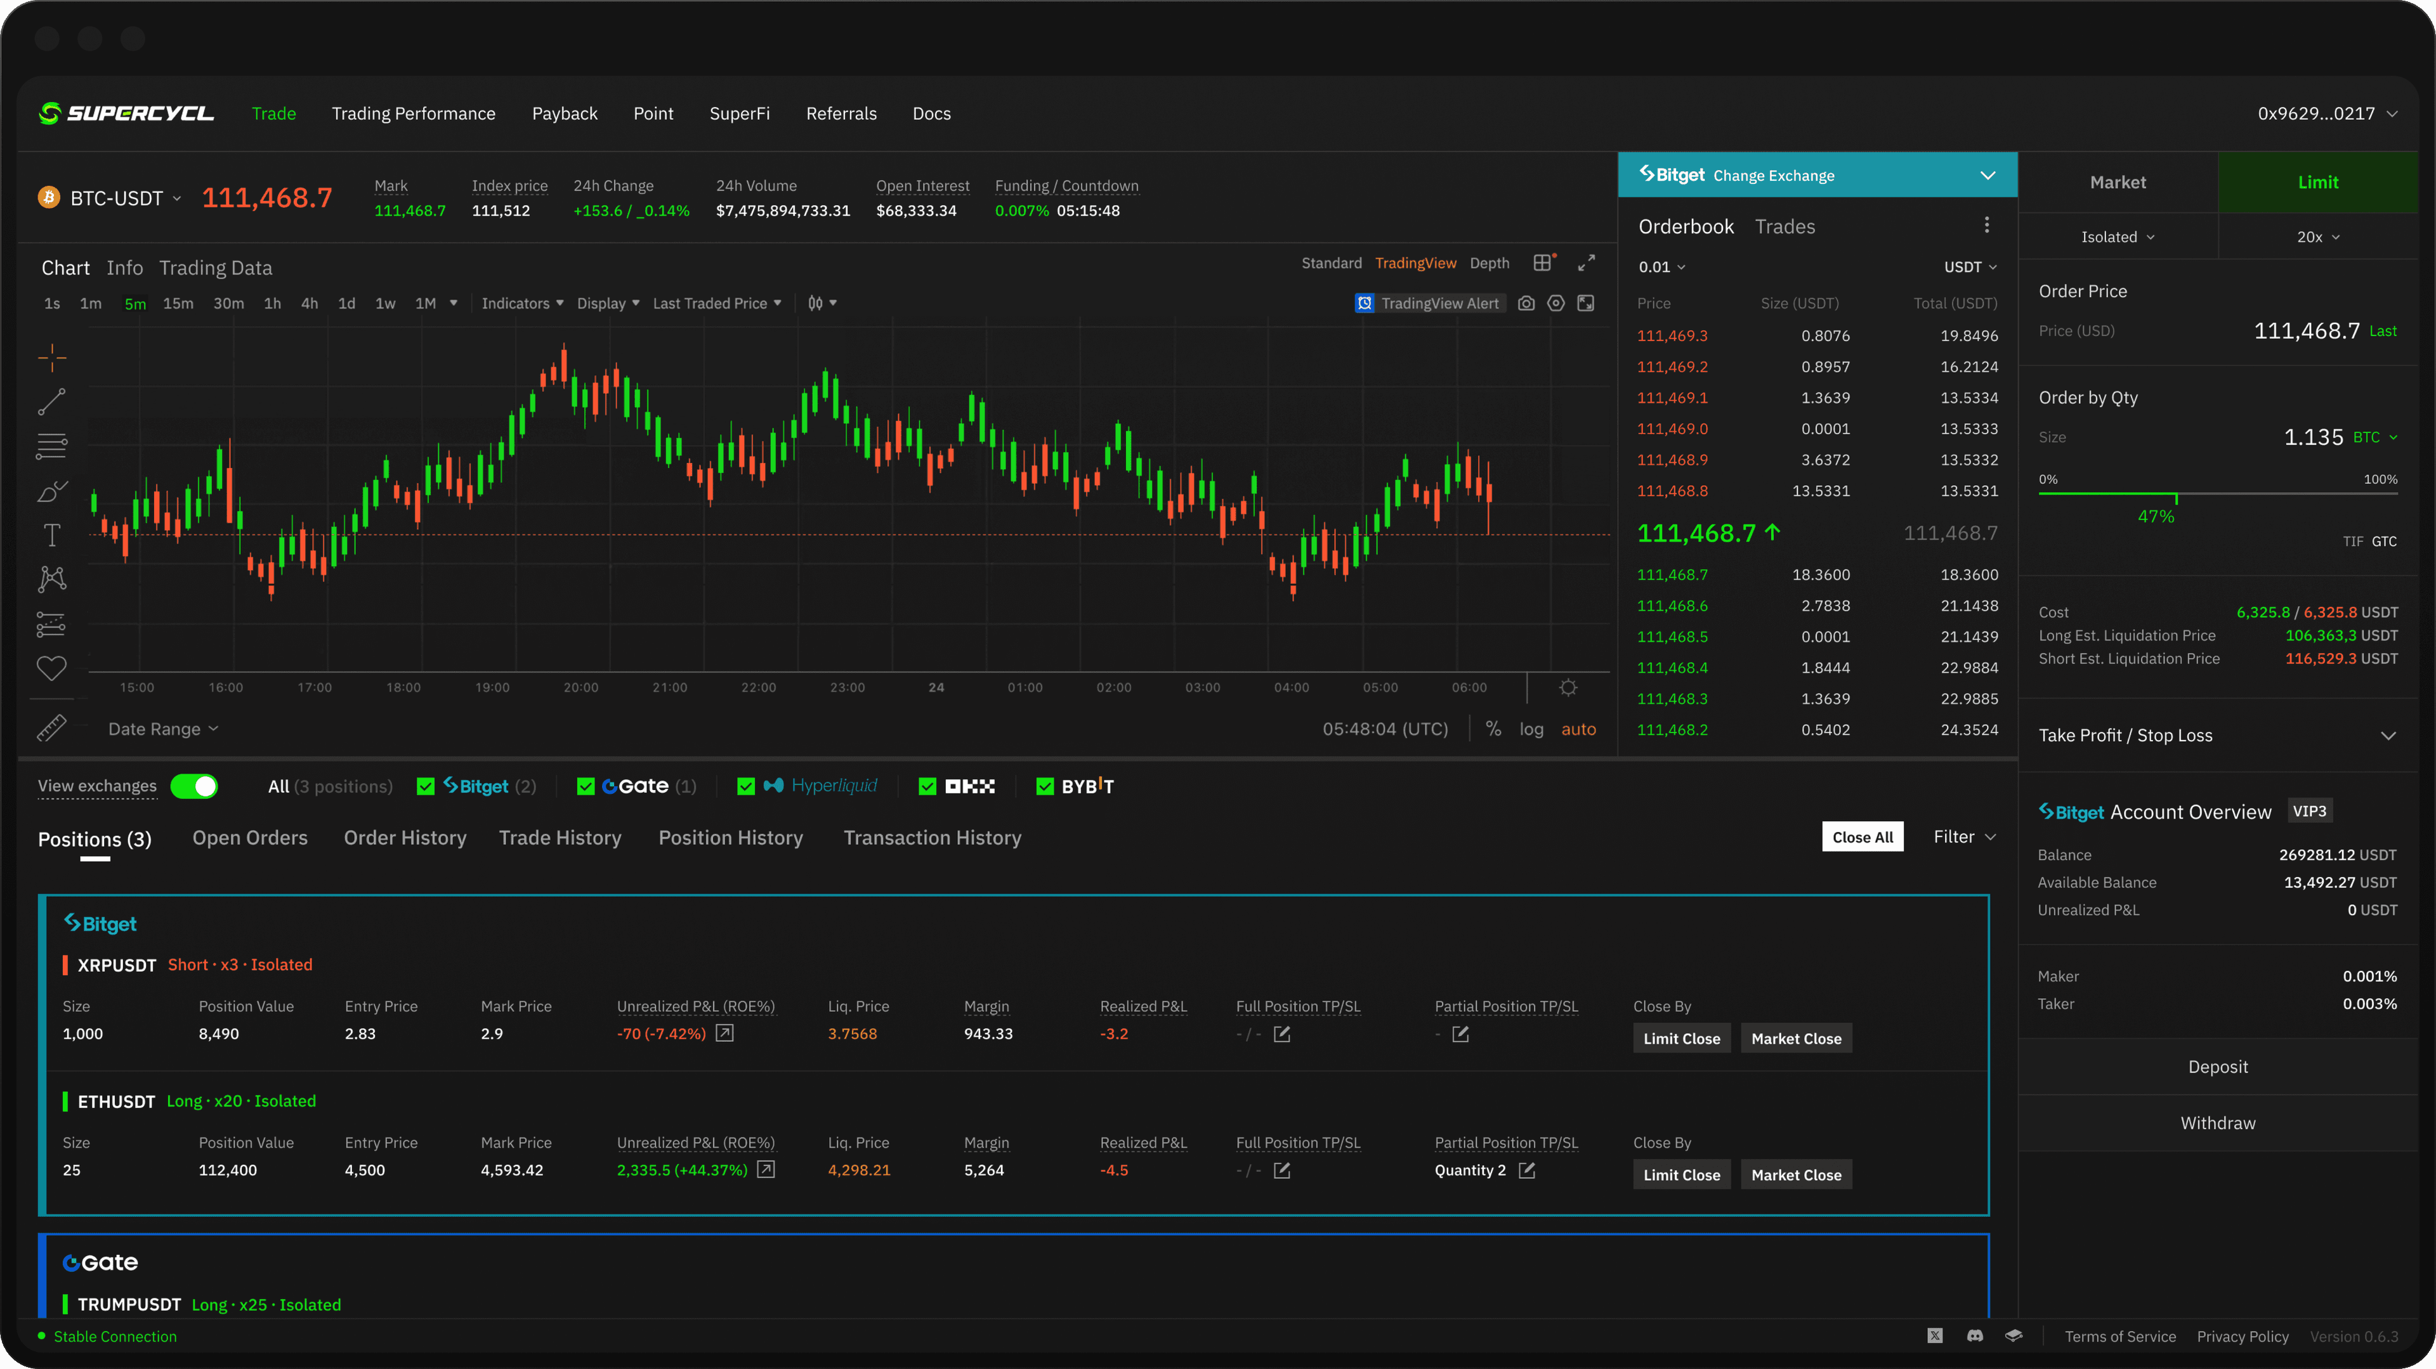Open the chart patterns tool
The image size is (2436, 1369).
pyautogui.click(x=52, y=580)
